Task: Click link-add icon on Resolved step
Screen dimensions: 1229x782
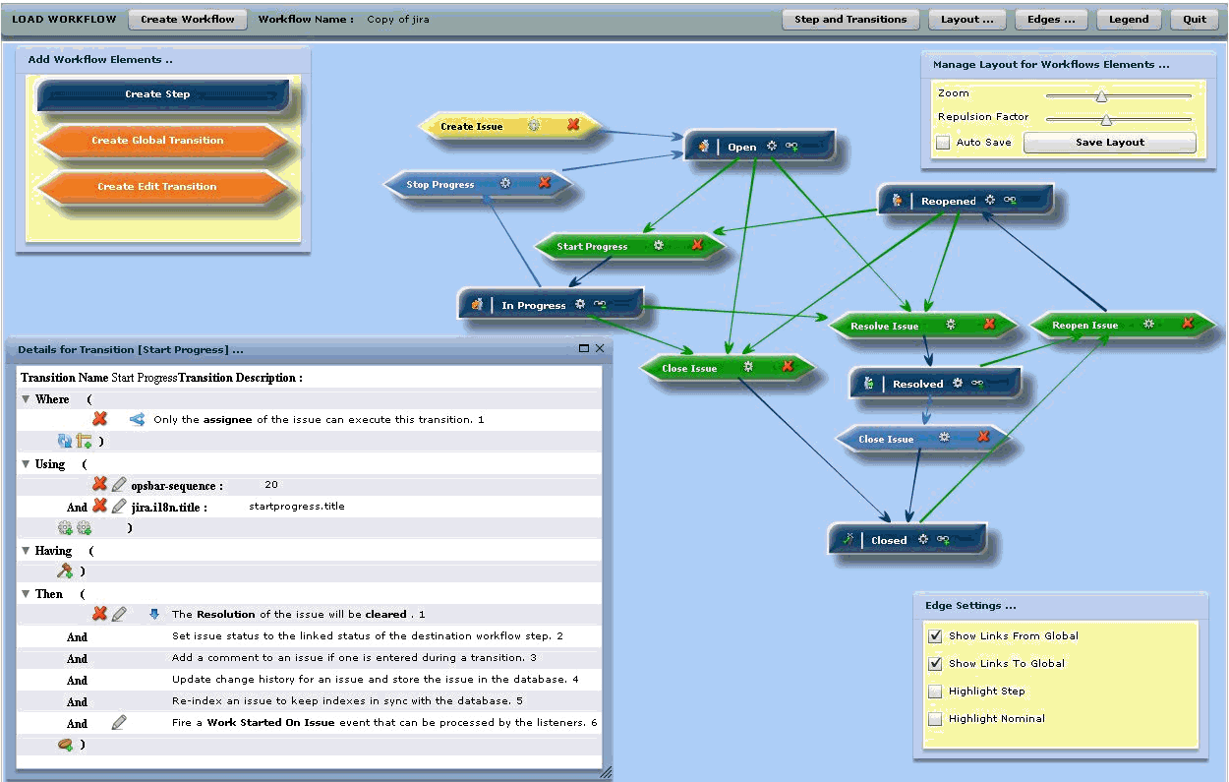Action: pos(977,384)
